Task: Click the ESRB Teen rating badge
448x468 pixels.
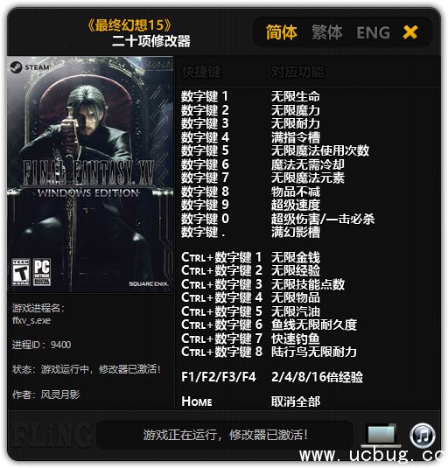Action: tap(21, 272)
